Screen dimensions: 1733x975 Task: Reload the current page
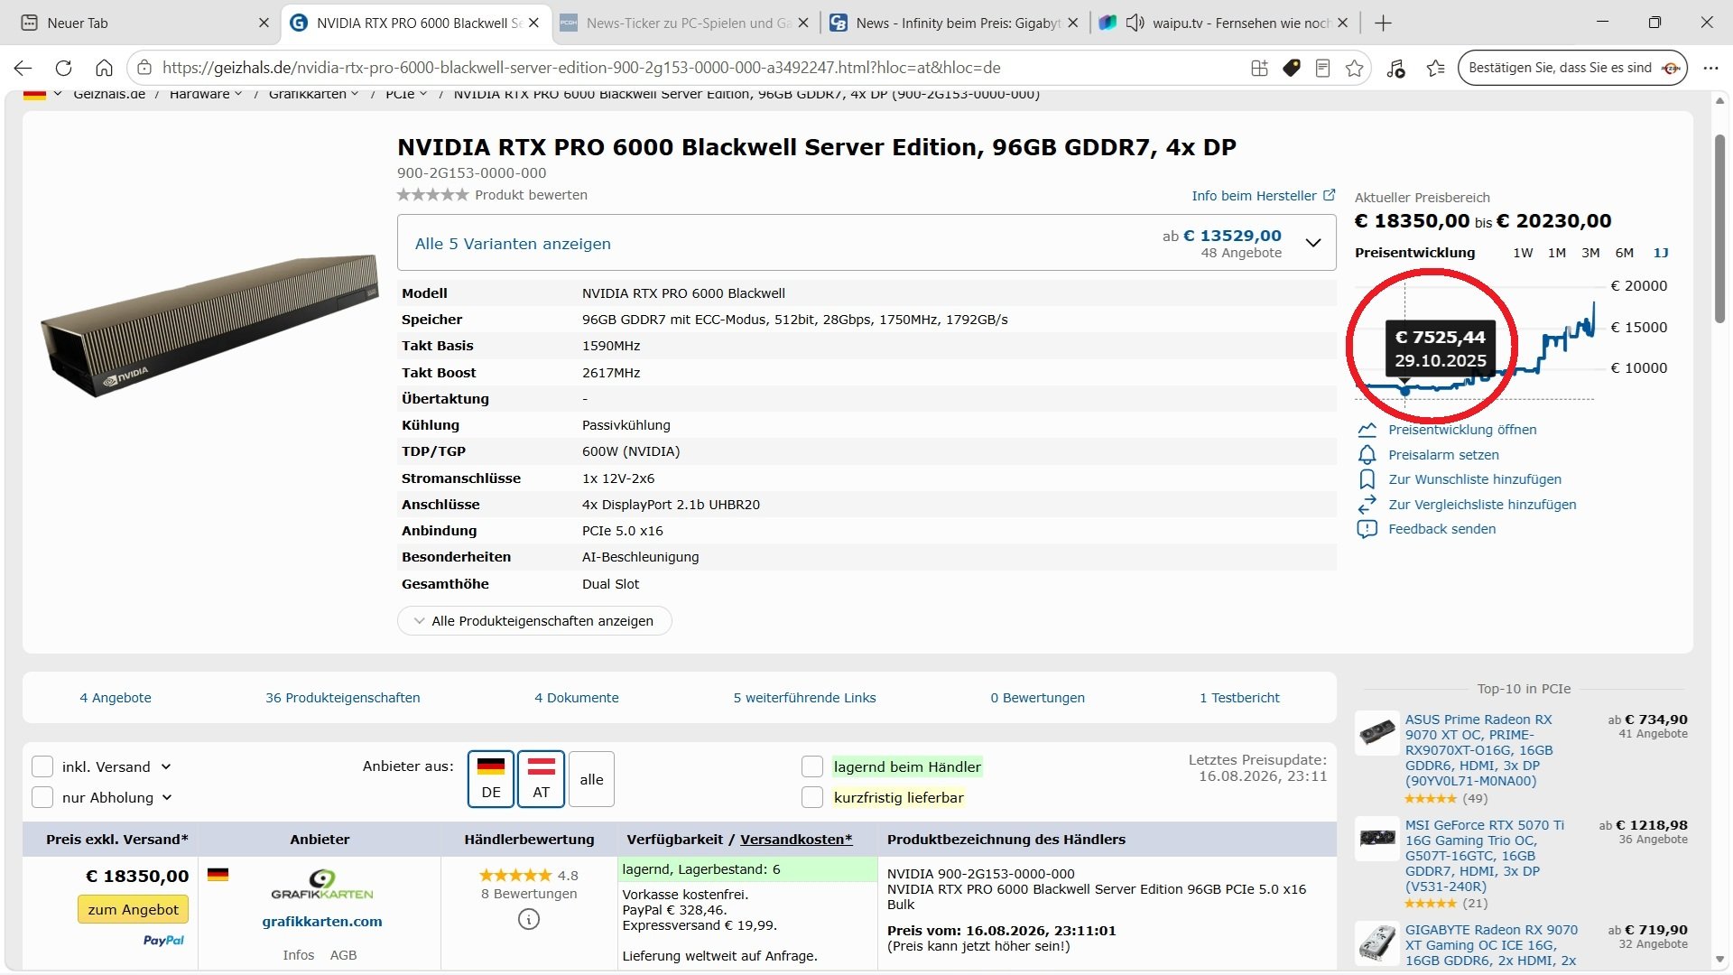point(63,68)
